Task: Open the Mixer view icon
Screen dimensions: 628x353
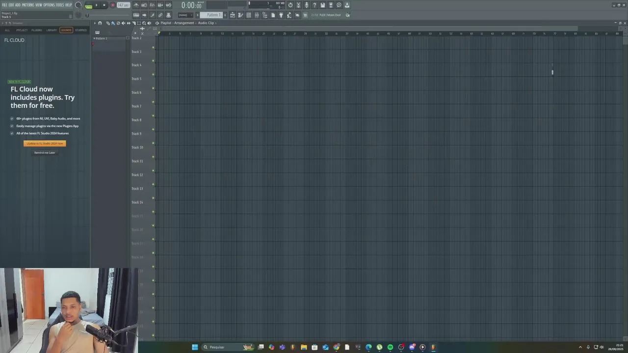Action: [x=257, y=15]
